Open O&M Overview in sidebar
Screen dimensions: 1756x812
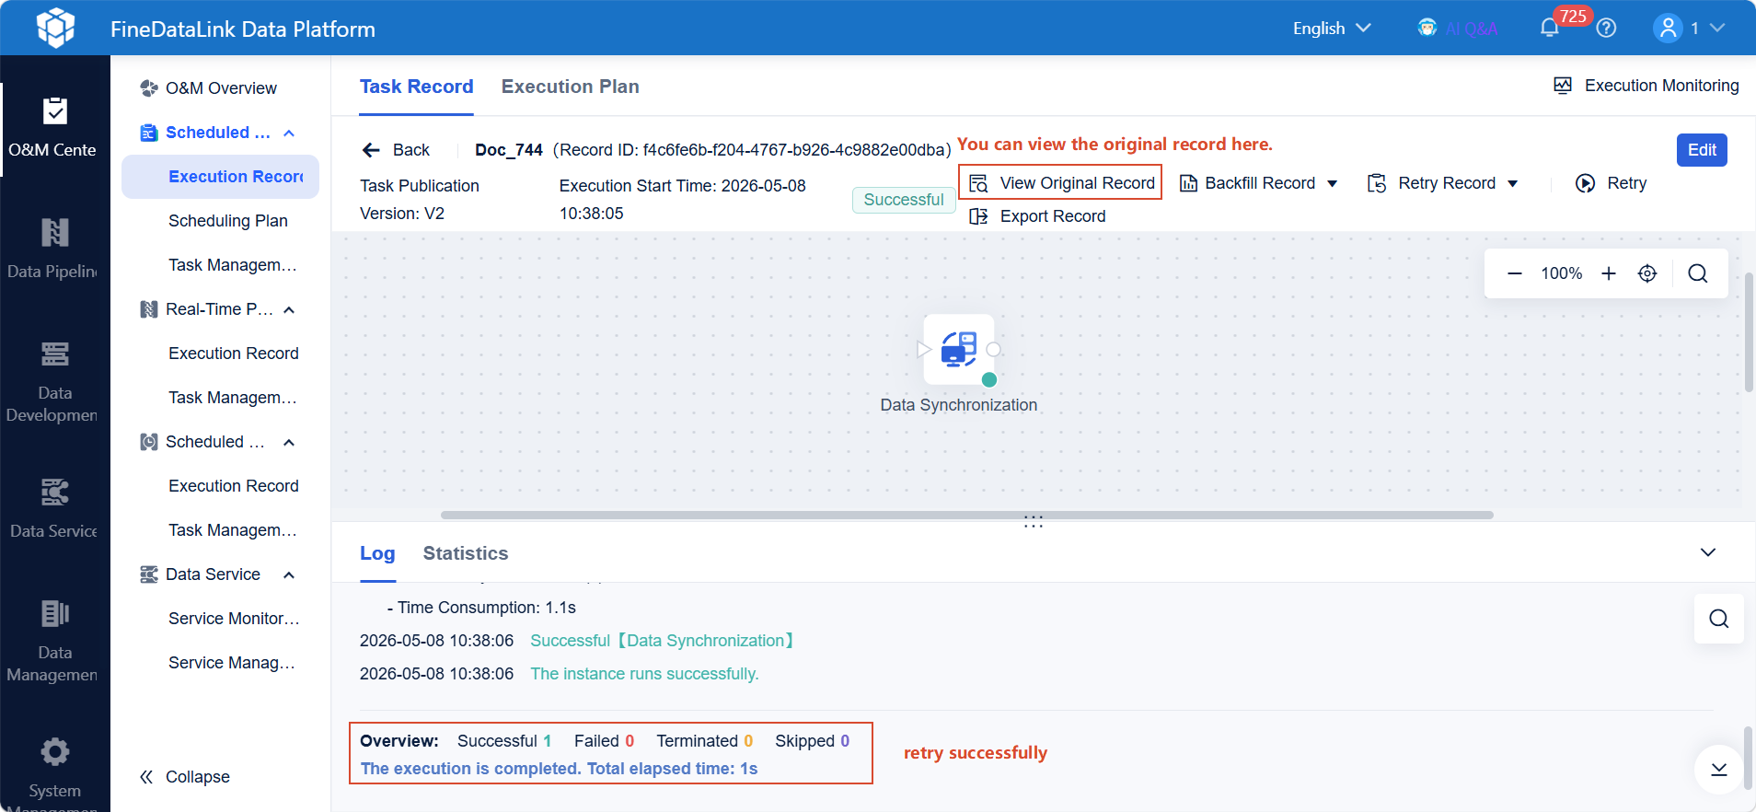click(x=208, y=88)
